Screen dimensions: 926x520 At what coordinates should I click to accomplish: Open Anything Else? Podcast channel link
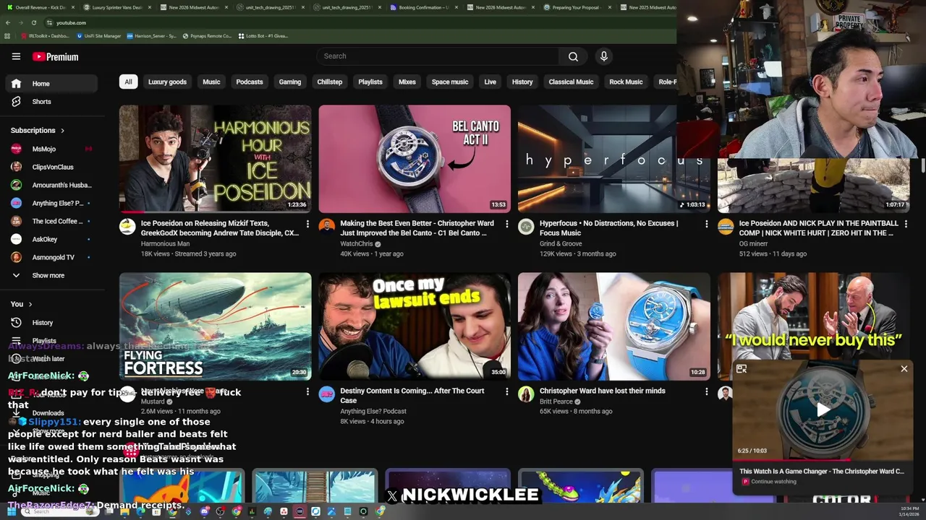(373, 412)
